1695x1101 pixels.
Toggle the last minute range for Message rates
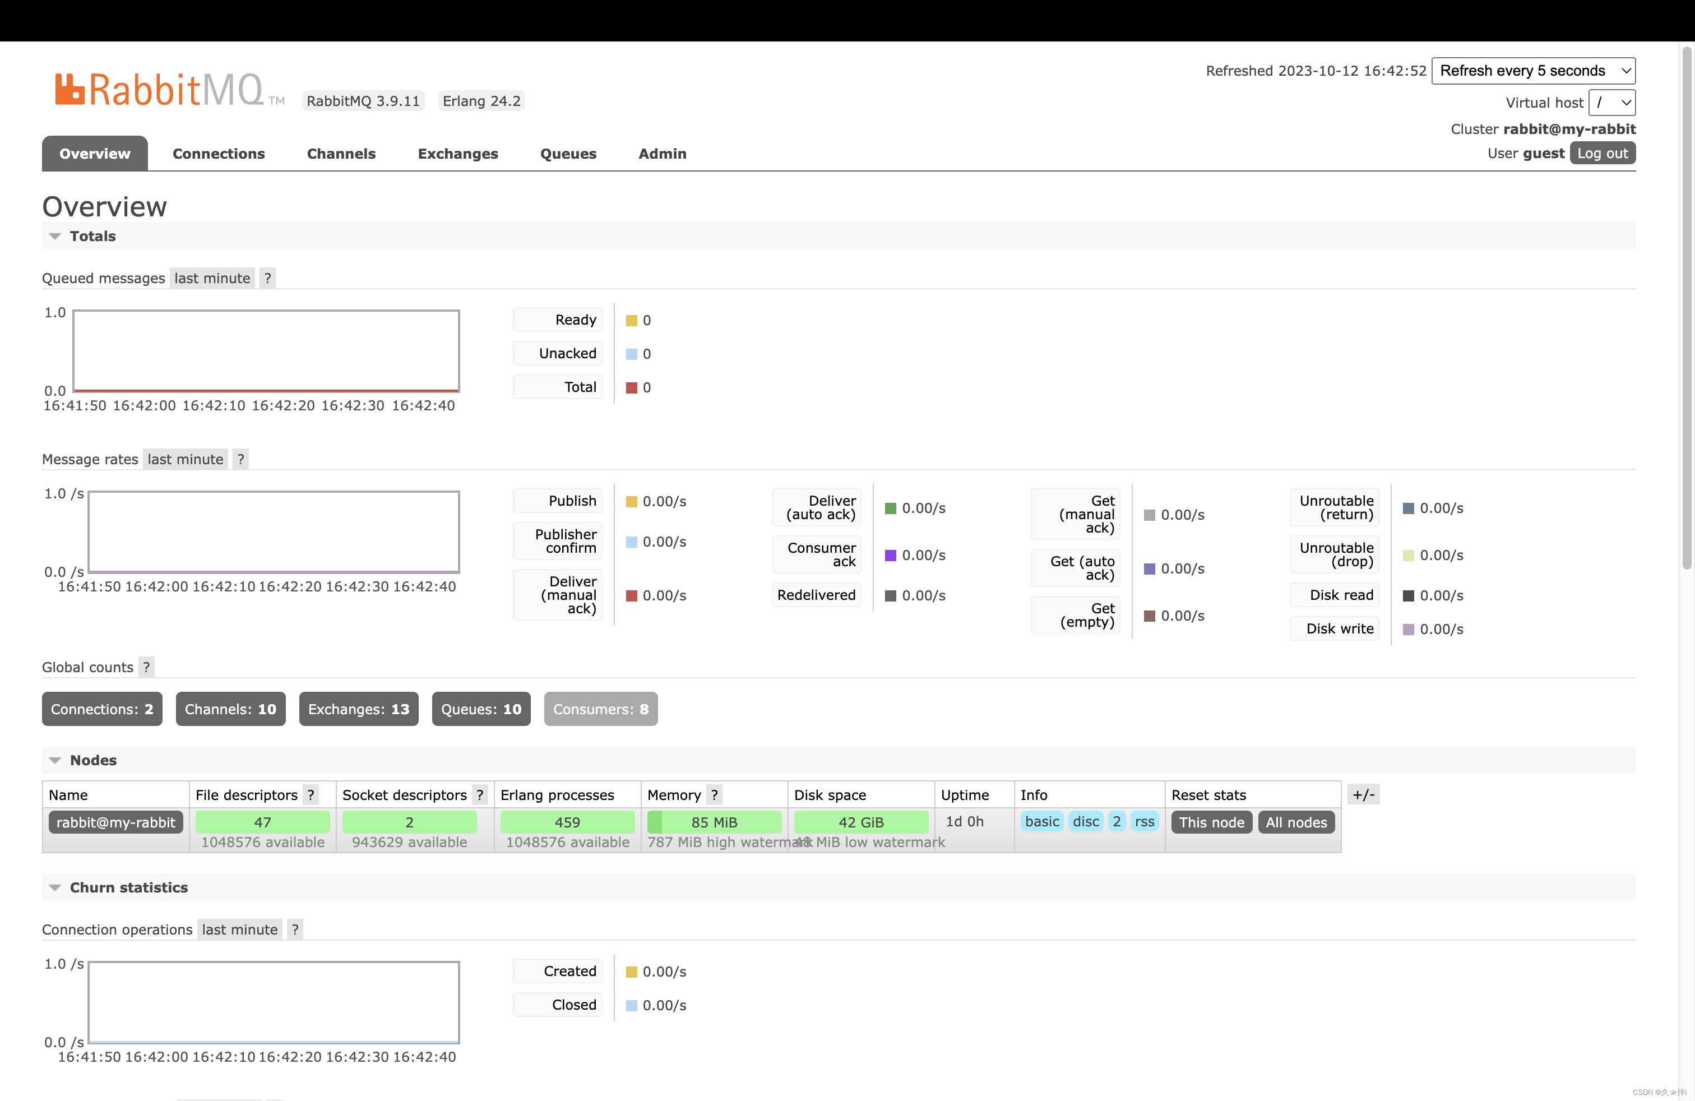(184, 459)
